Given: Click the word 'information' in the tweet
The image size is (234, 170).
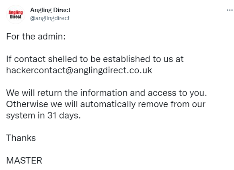Looking at the screenshot, I should (104, 93).
